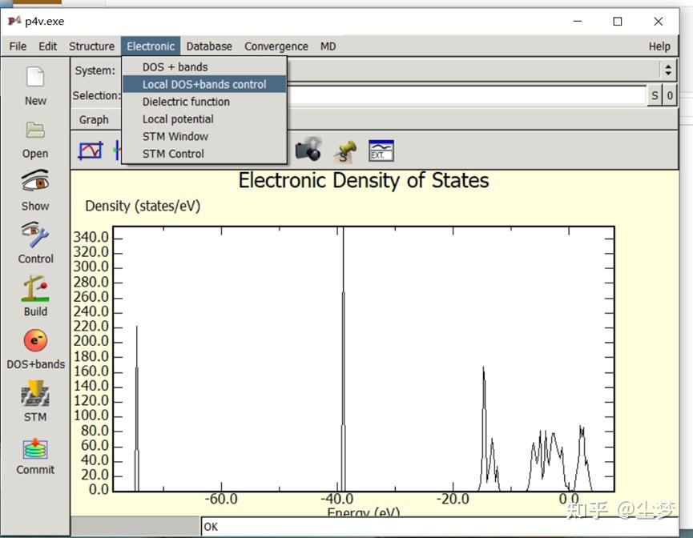Select 'Local DOS+bands control' menu entry
The image size is (693, 538).
point(204,84)
